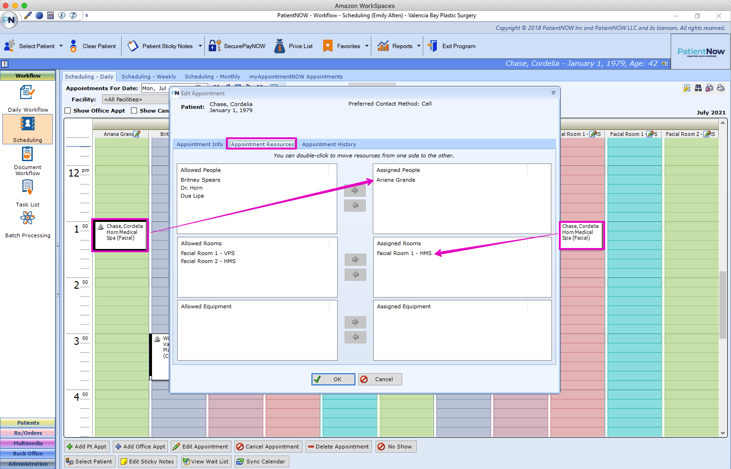Select Facial Room 1 - VPS in Allowed Rooms
The height and width of the screenshot is (469, 731).
[x=208, y=253]
